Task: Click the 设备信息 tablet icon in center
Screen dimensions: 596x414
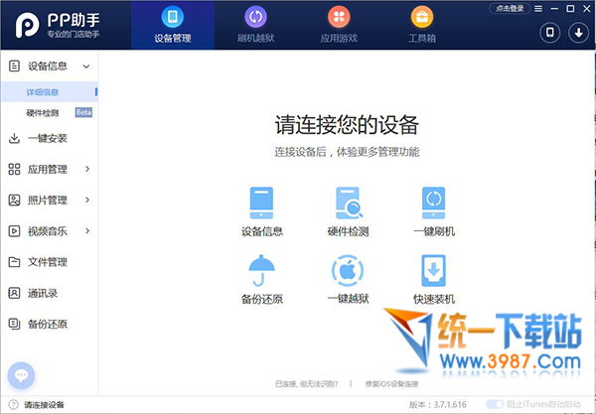Action: point(262,203)
